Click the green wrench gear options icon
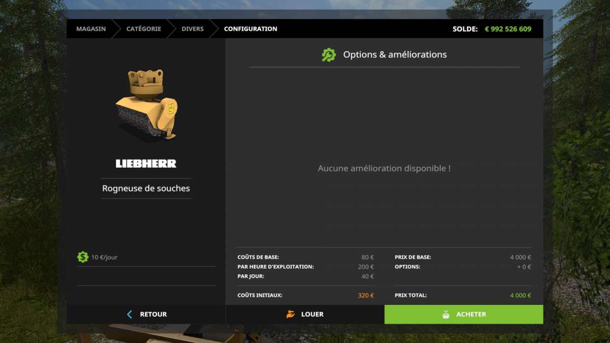 point(329,55)
